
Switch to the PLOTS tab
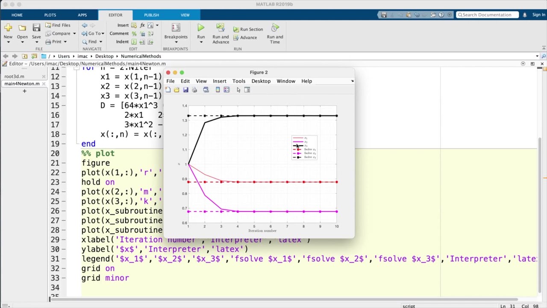point(50,15)
